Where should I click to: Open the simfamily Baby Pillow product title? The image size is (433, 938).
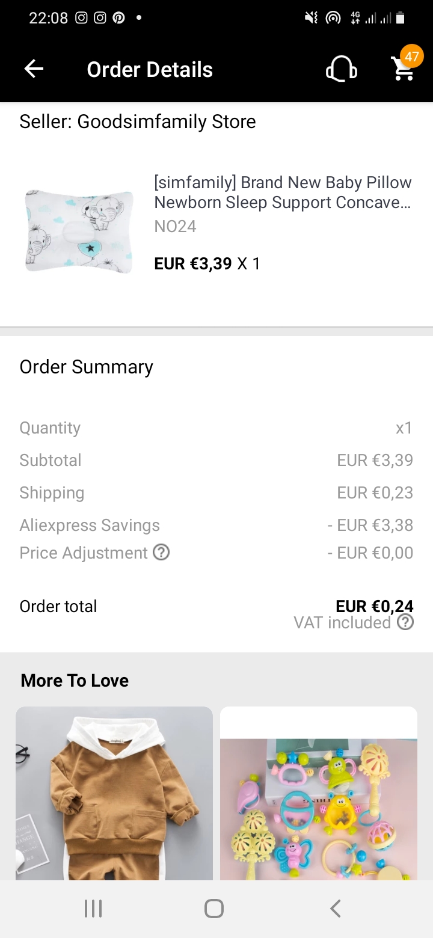pyautogui.click(x=283, y=192)
